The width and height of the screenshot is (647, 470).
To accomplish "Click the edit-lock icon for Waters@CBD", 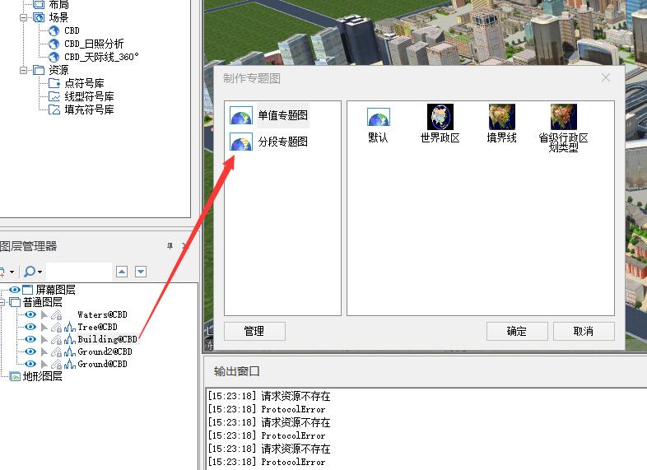I will click(57, 315).
